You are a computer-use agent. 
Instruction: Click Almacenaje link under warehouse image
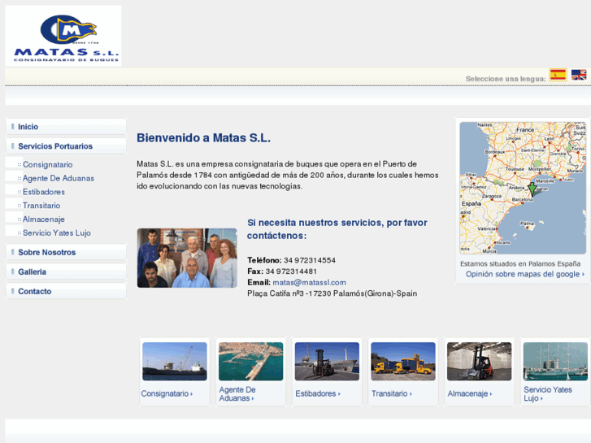coord(469,393)
